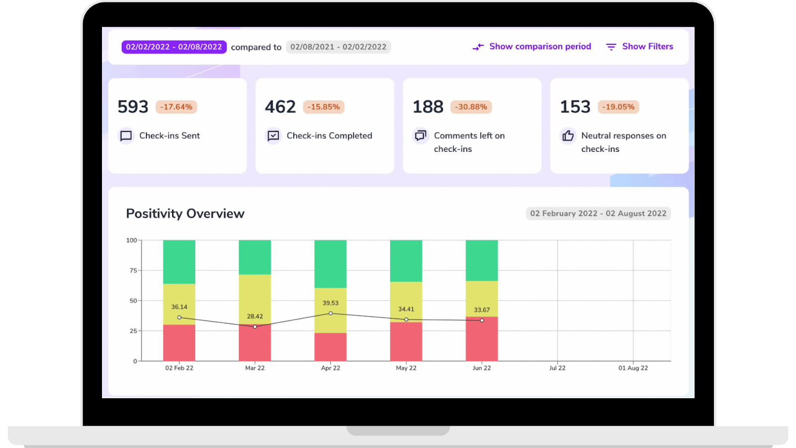The height and width of the screenshot is (448, 796).
Task: Click the red segment of May 22 bar
Action: click(406, 341)
